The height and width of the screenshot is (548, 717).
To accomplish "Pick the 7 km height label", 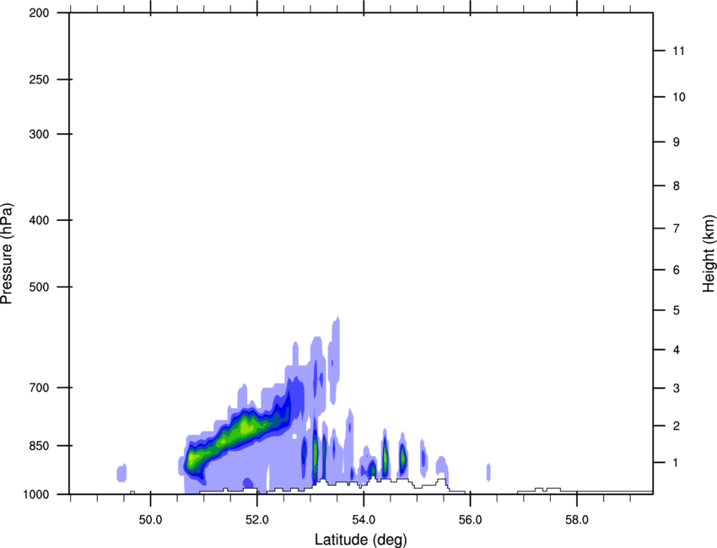I will (677, 228).
